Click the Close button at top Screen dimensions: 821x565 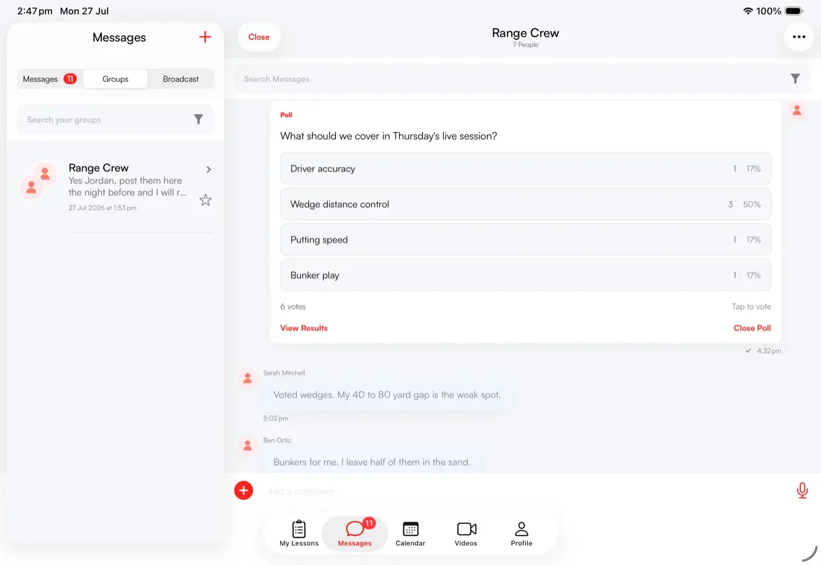(259, 37)
